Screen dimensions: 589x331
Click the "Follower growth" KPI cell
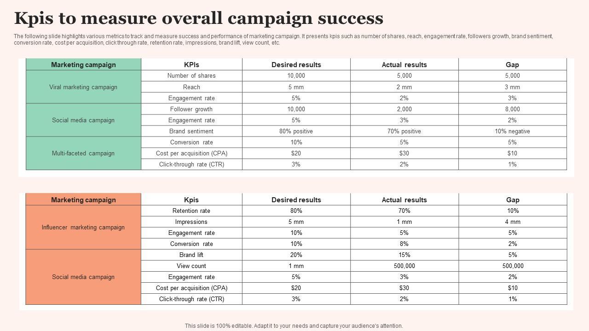191,109
